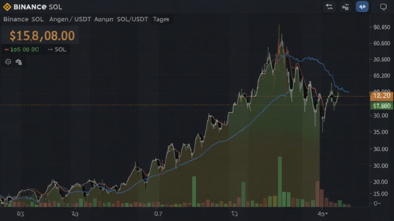Click the '$0.050' price axis label
394x221 pixels.
tap(382, 27)
